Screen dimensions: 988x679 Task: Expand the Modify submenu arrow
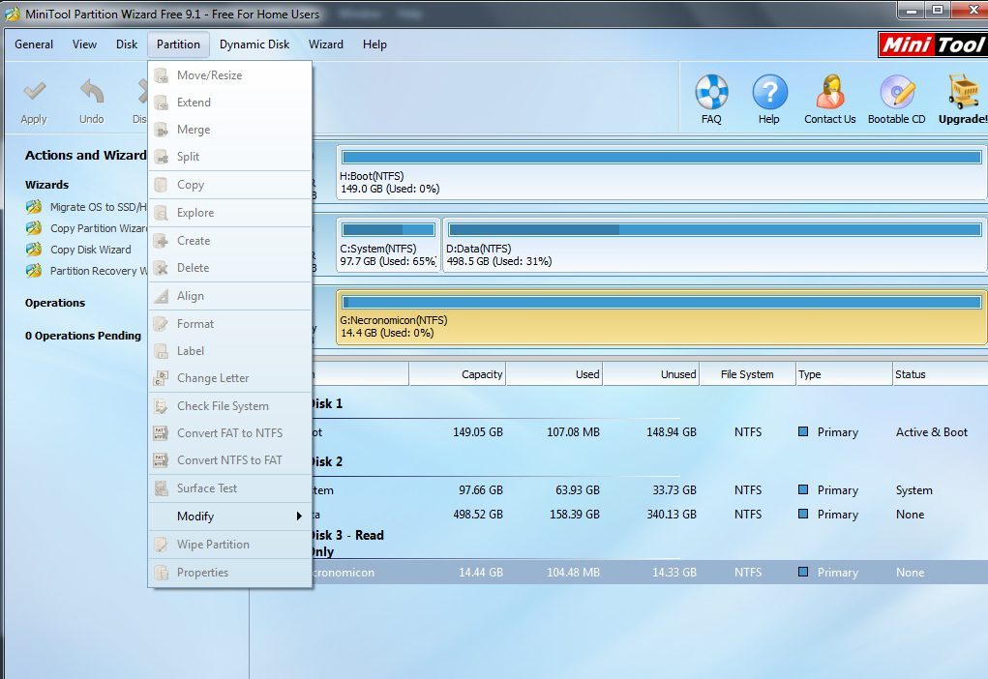point(299,517)
